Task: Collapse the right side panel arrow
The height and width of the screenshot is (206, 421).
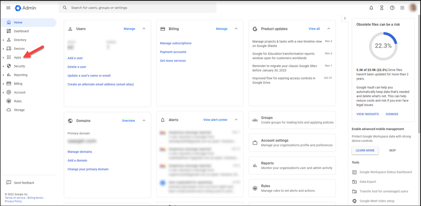Action: pos(345,18)
